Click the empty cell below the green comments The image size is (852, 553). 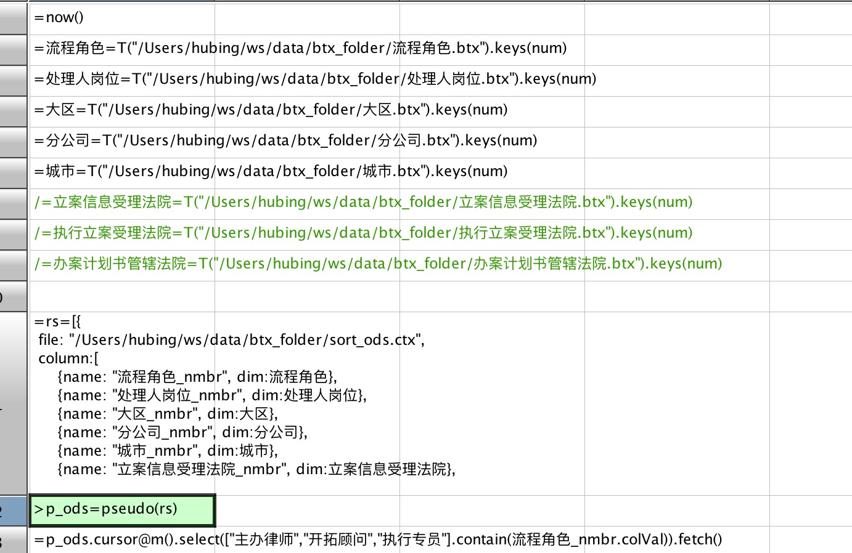click(x=121, y=296)
